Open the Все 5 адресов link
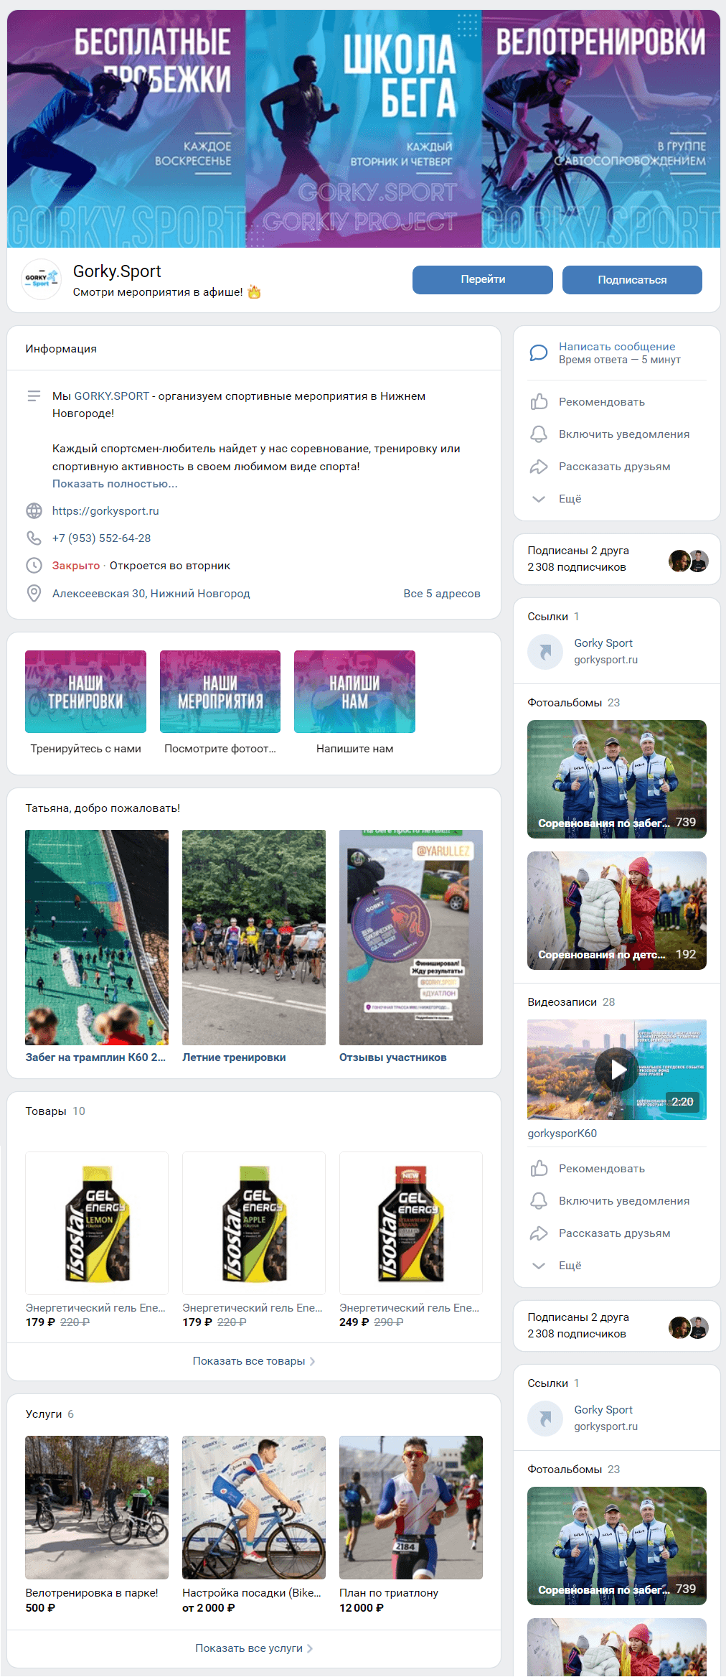The height and width of the screenshot is (1677, 726). pyautogui.click(x=442, y=594)
